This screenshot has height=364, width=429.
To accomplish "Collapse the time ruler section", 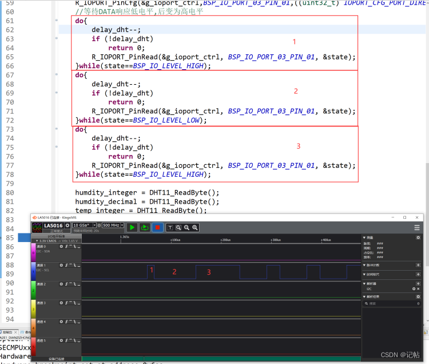I will tap(364, 274).
